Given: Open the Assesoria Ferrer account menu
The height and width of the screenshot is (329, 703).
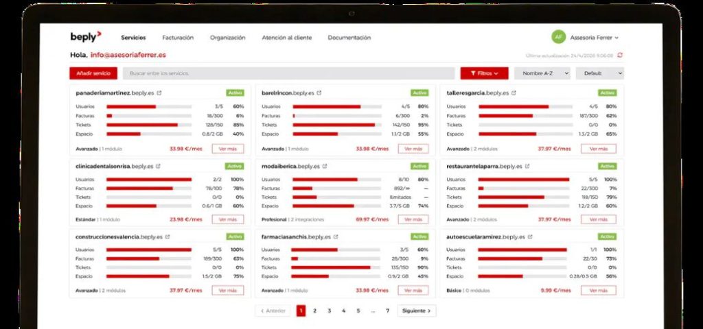Looking at the screenshot, I should pyautogui.click(x=594, y=38).
